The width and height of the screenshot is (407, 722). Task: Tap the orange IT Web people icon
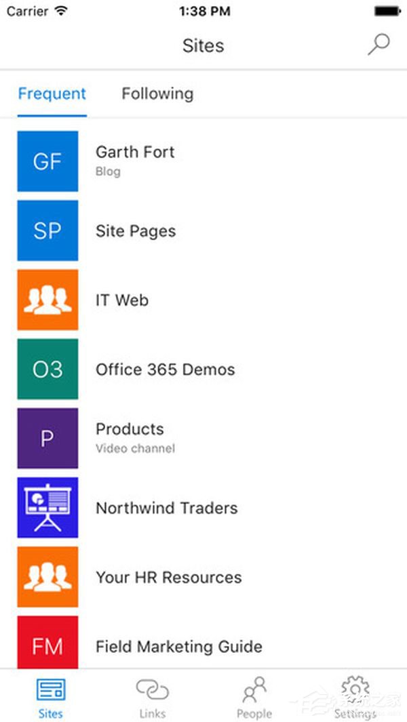coord(47,300)
